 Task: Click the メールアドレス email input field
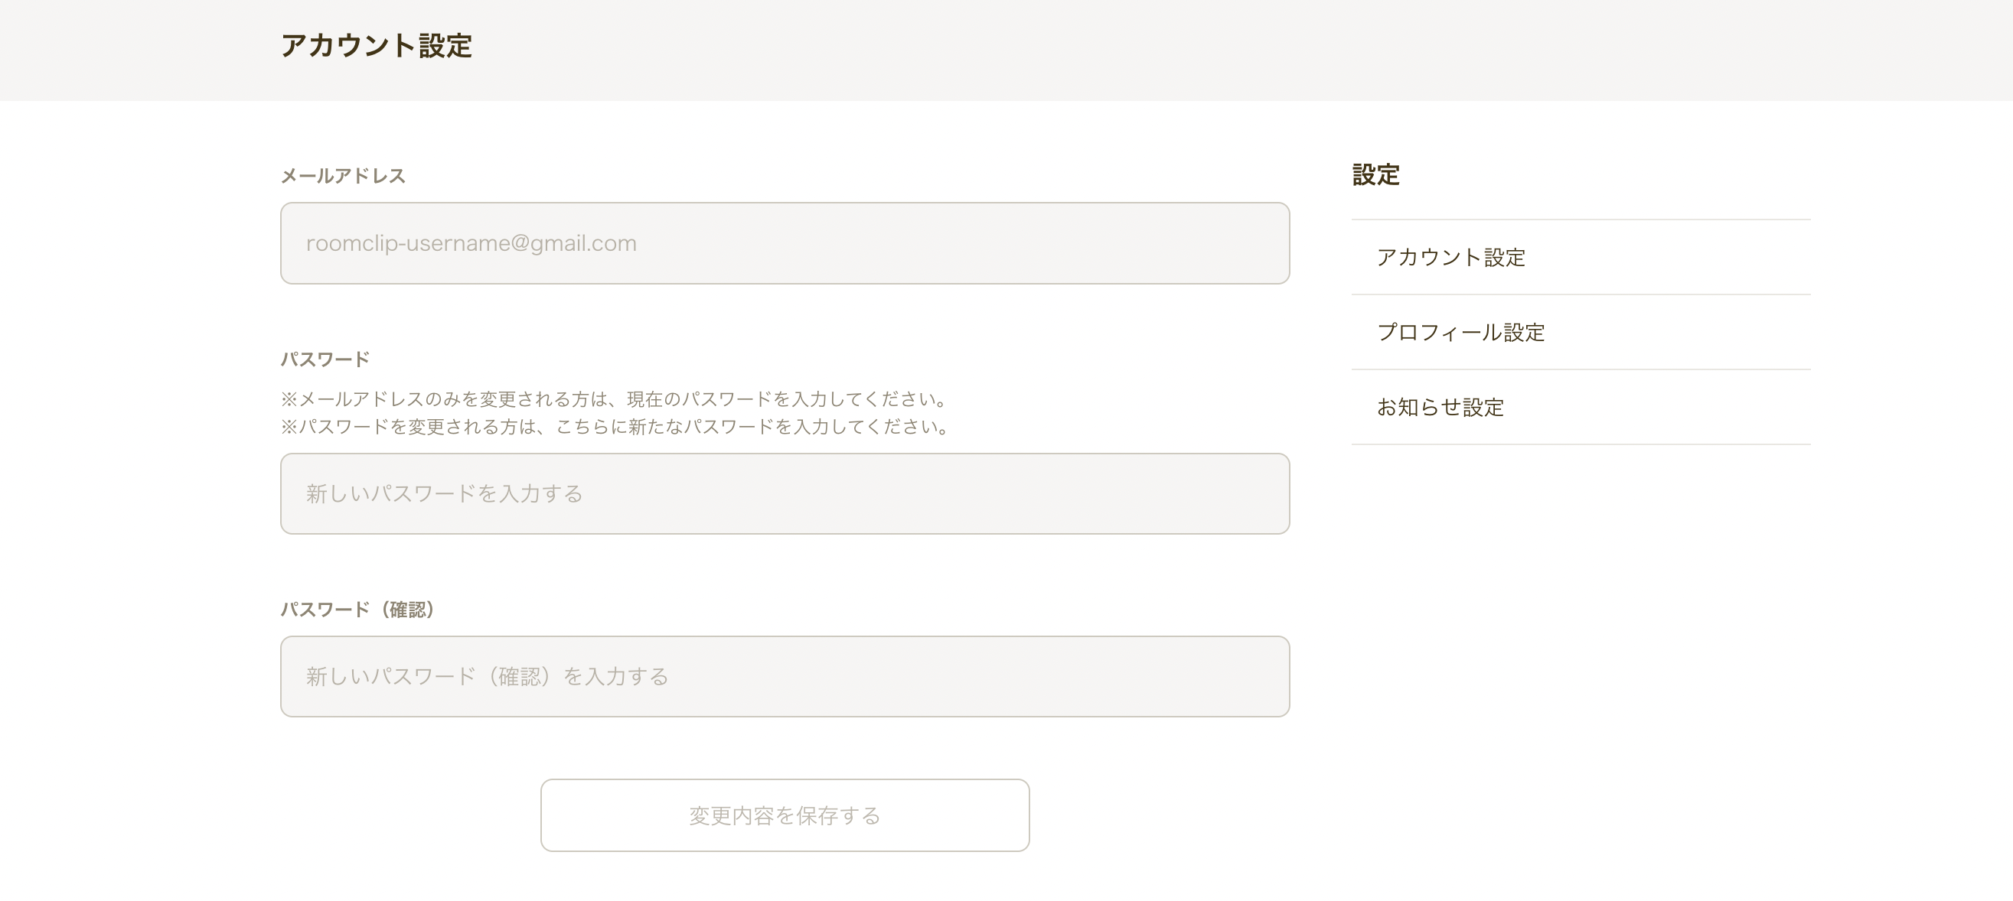click(785, 242)
